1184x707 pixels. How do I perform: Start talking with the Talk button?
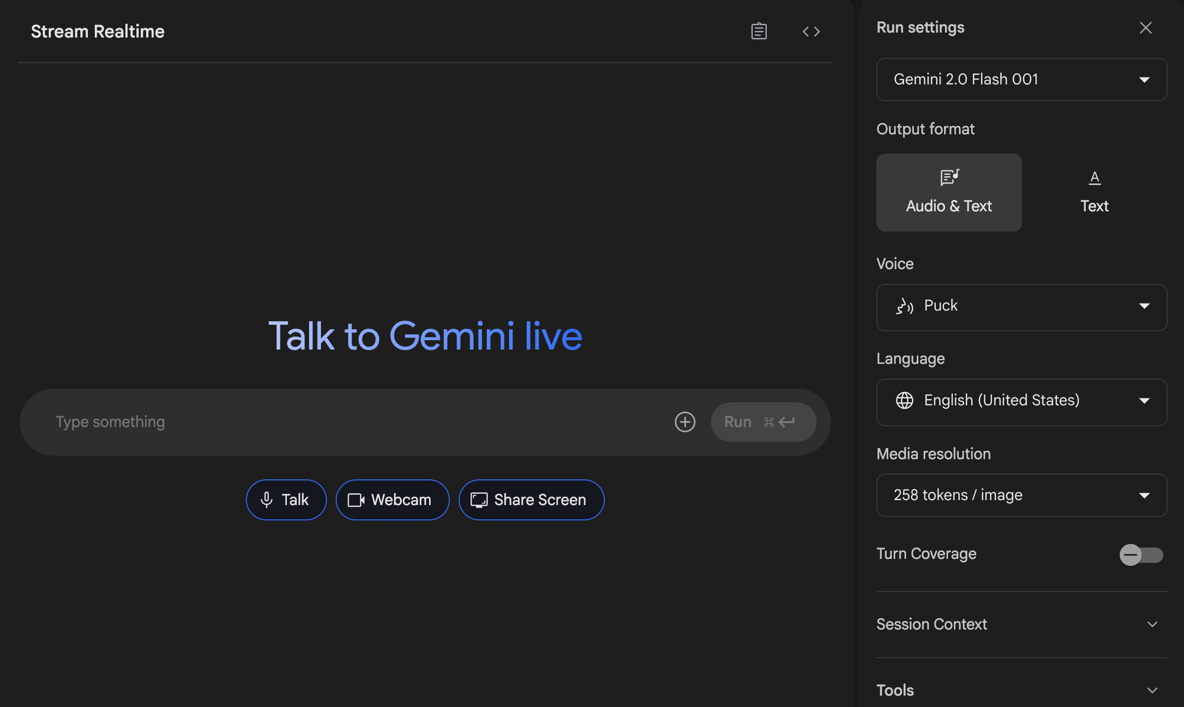click(286, 500)
